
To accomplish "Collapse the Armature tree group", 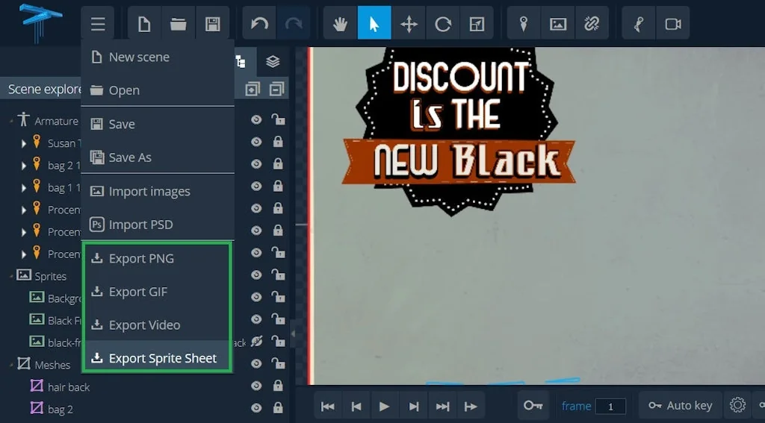I will pos(12,121).
